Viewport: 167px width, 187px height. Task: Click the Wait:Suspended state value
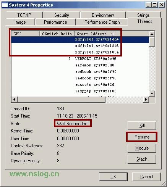click(72, 124)
